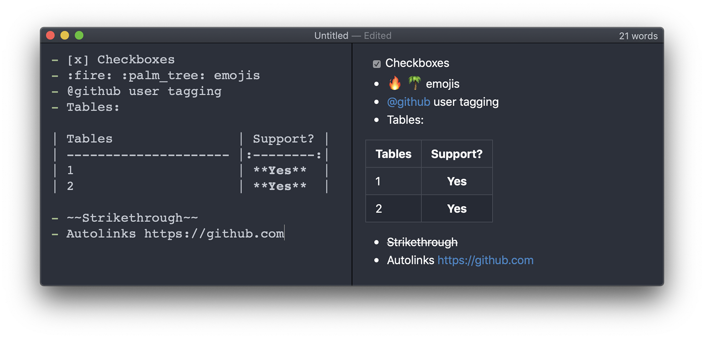Click the Edited status in the title bar
The width and height of the screenshot is (704, 339).
coord(378,36)
